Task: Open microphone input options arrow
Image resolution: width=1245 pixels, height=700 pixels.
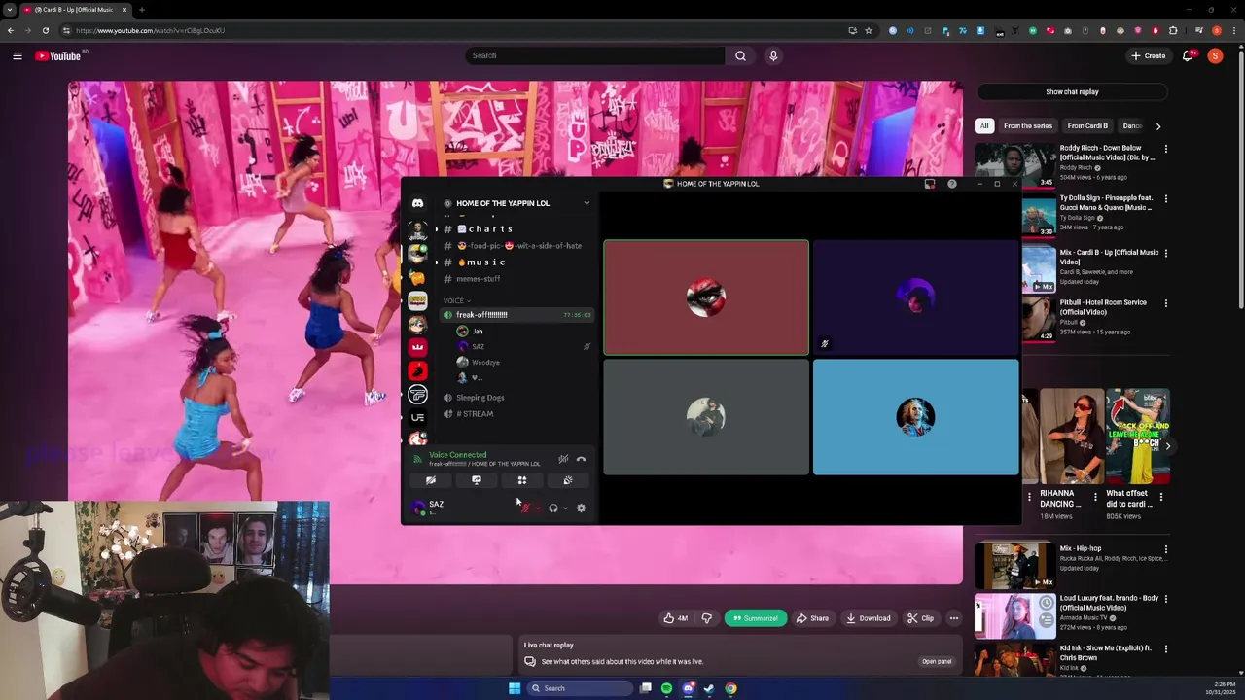Action: (537, 507)
